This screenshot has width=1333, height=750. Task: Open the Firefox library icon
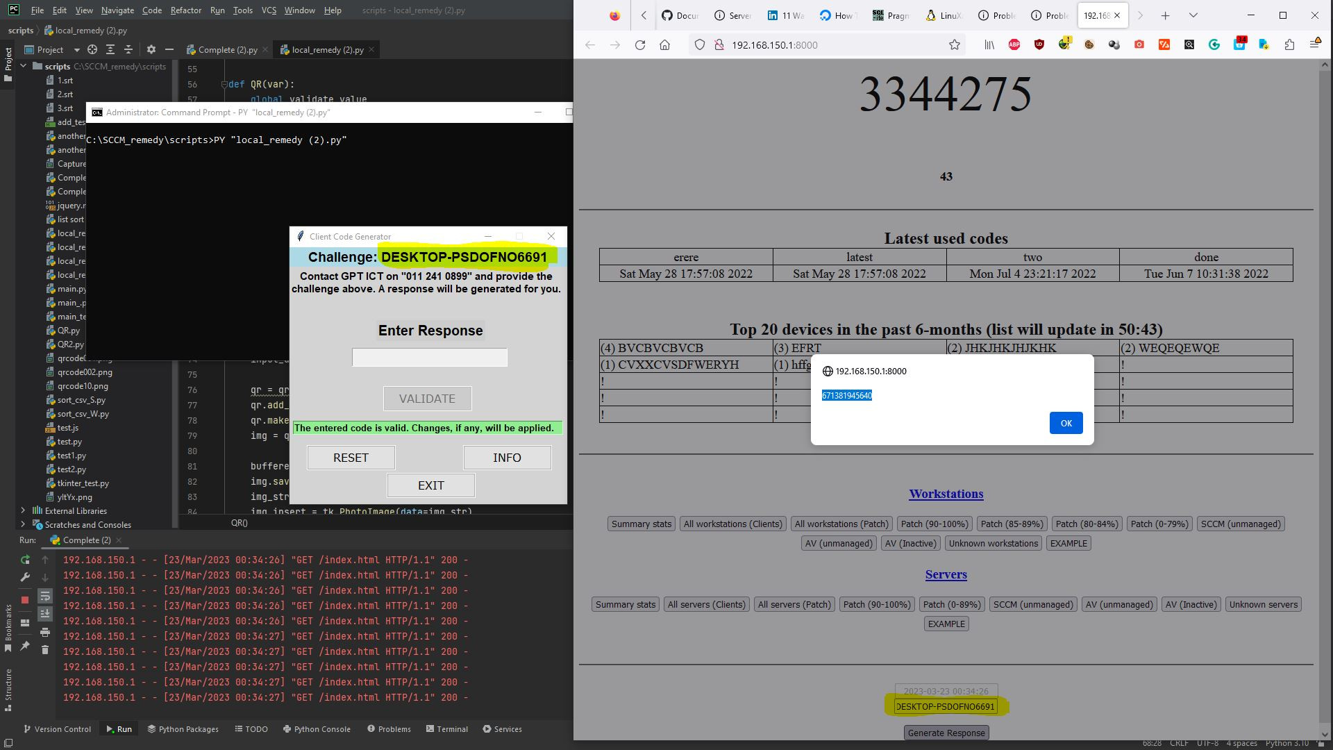[x=989, y=44]
